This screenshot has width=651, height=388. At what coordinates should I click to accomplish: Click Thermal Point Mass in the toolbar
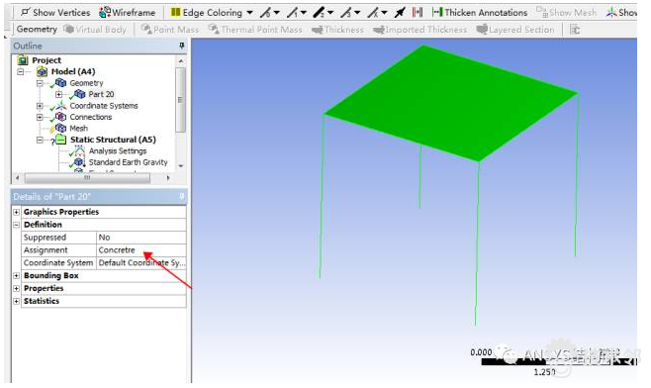pos(255,30)
